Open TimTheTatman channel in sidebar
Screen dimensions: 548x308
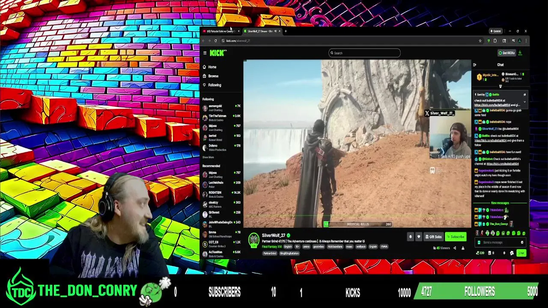[221, 118]
